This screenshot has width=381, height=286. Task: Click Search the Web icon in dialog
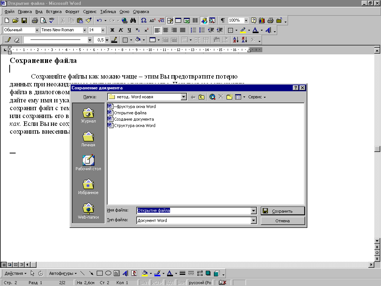212,97
